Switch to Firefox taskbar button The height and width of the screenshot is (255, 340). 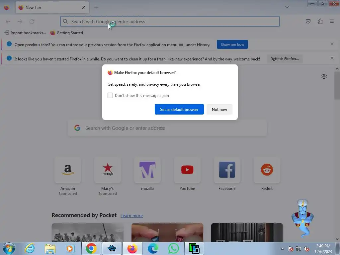[132, 248]
